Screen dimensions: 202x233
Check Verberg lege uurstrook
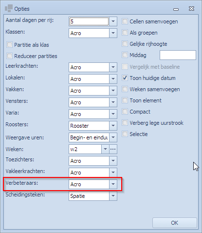125,123
